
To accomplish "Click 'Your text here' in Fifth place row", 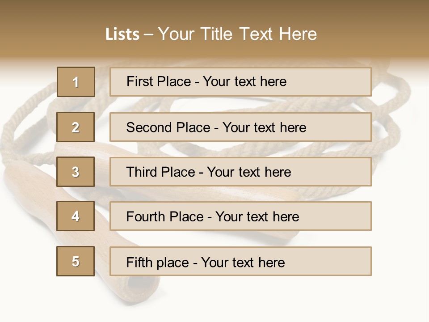I will pos(243,262).
